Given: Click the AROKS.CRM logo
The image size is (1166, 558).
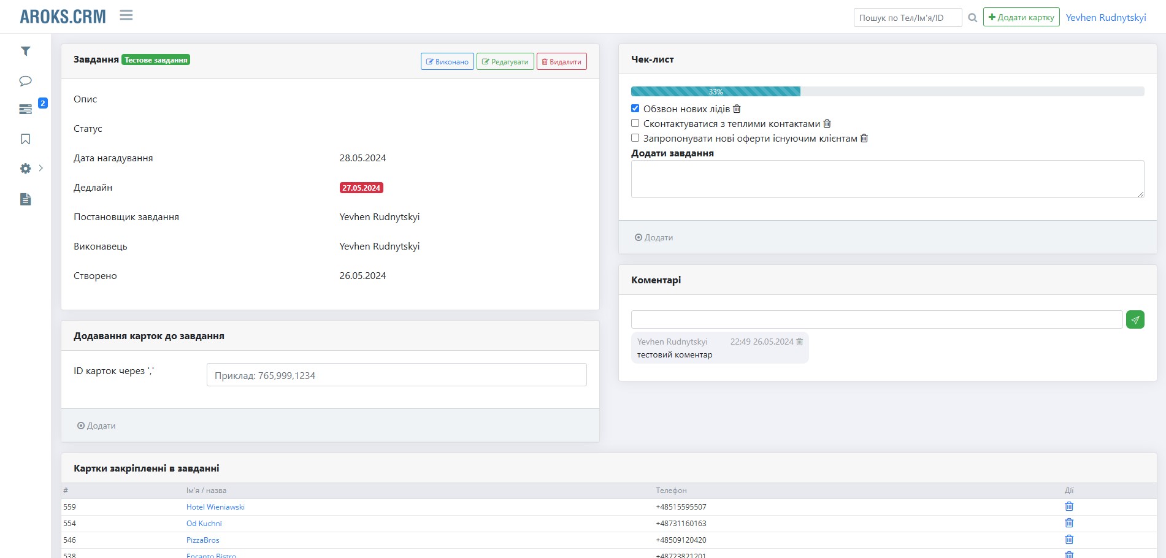Looking at the screenshot, I should click(x=63, y=17).
